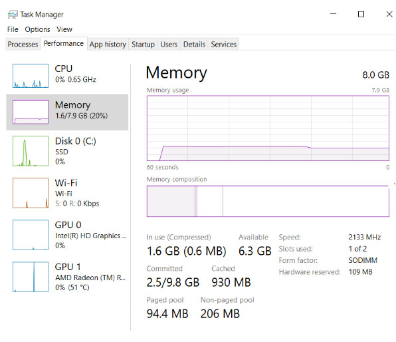
Task: Show the Details tab
Action: click(194, 45)
